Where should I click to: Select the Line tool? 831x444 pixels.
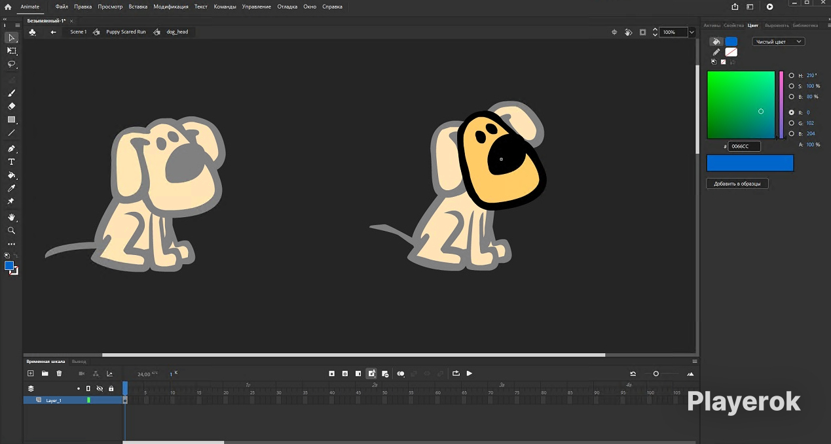[x=12, y=133]
